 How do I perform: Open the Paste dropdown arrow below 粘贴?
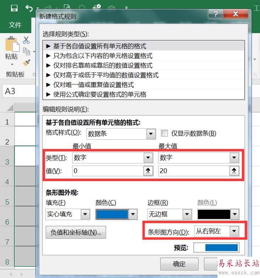coord(12,65)
